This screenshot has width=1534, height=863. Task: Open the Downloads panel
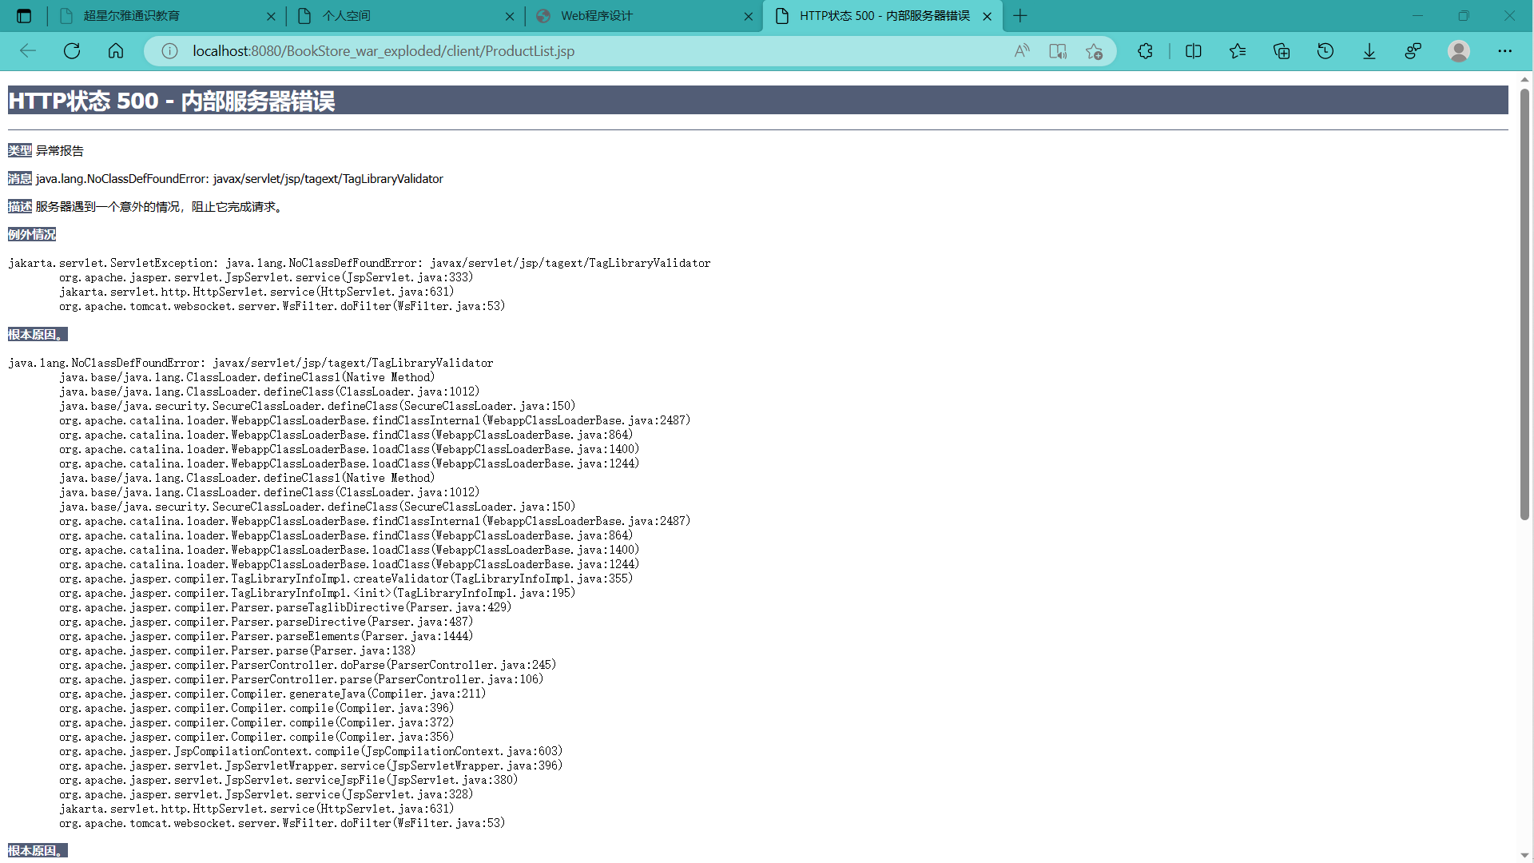(x=1369, y=51)
